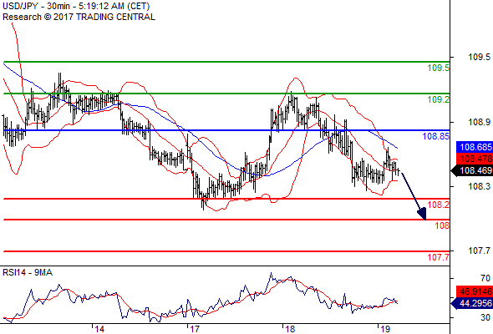Select the date marker 14 on time axis

click(99, 329)
